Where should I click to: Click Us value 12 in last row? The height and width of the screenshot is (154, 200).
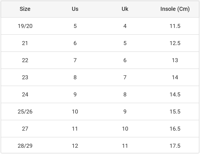(x=75, y=146)
